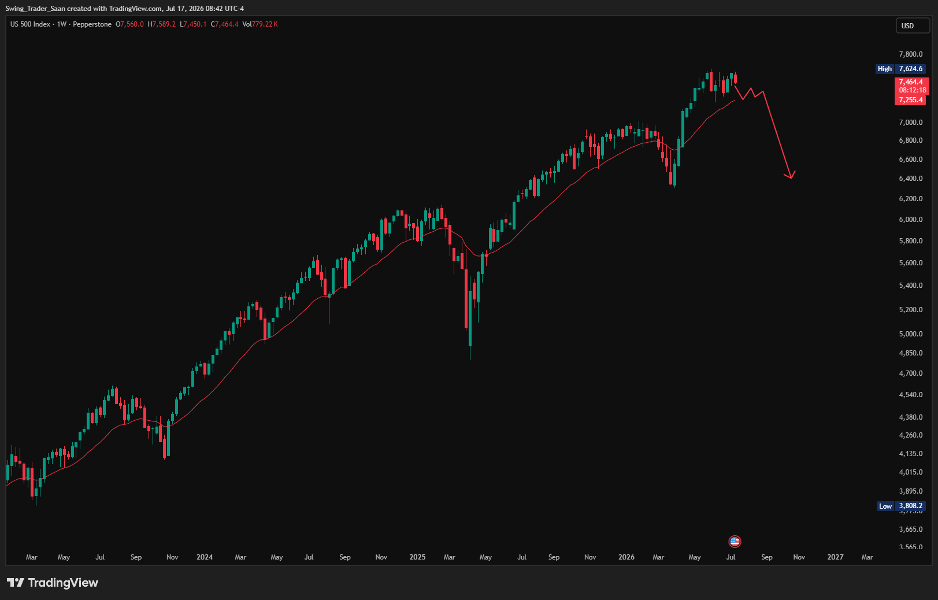The height and width of the screenshot is (600, 938).
Task: Click the 5,600.0 price axis label
Action: [911, 263]
